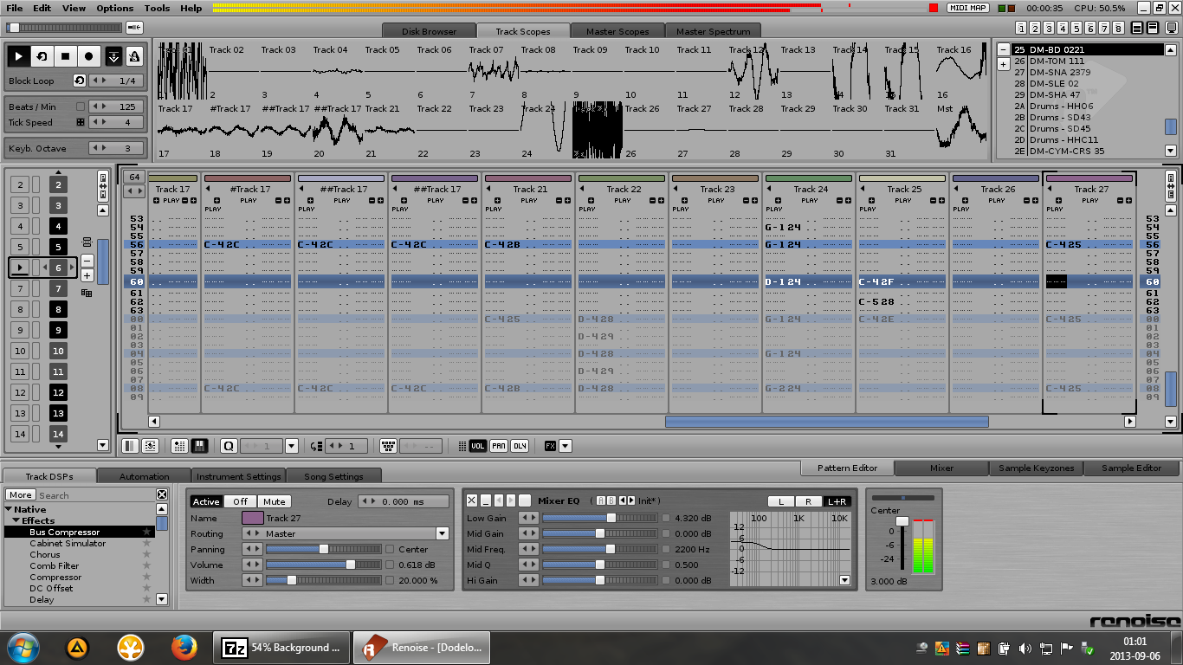Start recording with the record button
Screen dimensions: 1183x665
tap(88, 57)
